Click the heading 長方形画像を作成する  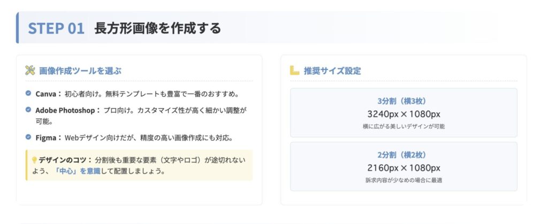point(157,28)
